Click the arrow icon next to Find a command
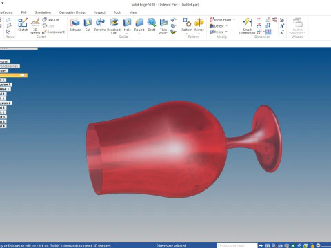The height and width of the screenshot is (248, 331). (261, 245)
